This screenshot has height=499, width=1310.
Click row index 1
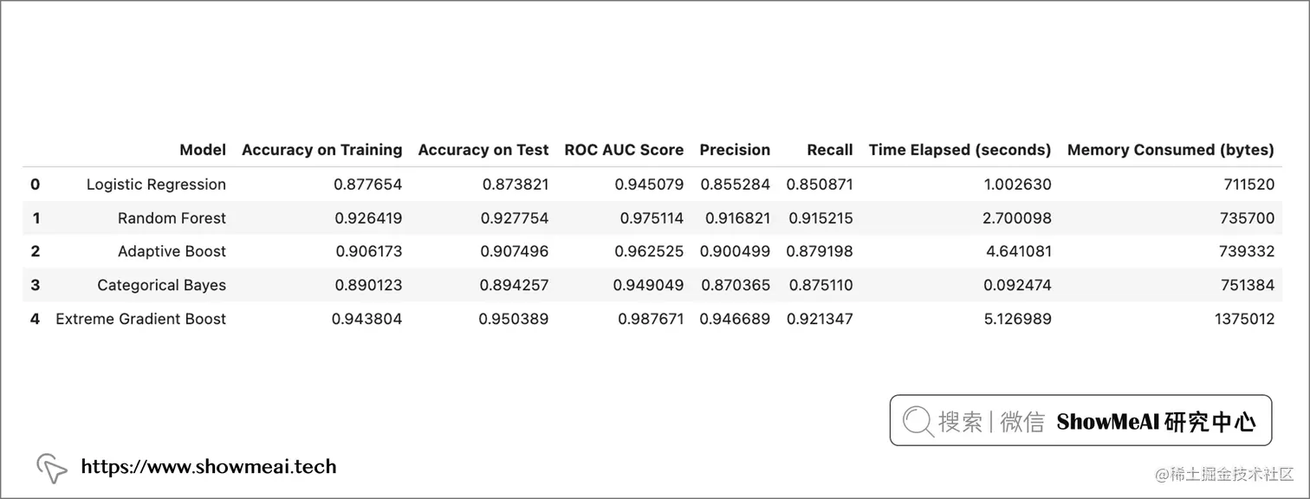coord(36,218)
